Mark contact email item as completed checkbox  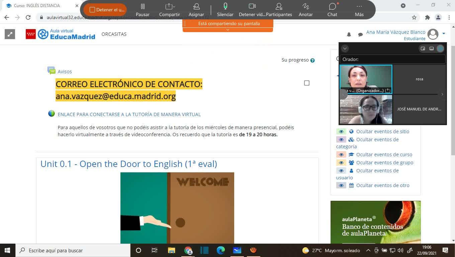coord(307,83)
